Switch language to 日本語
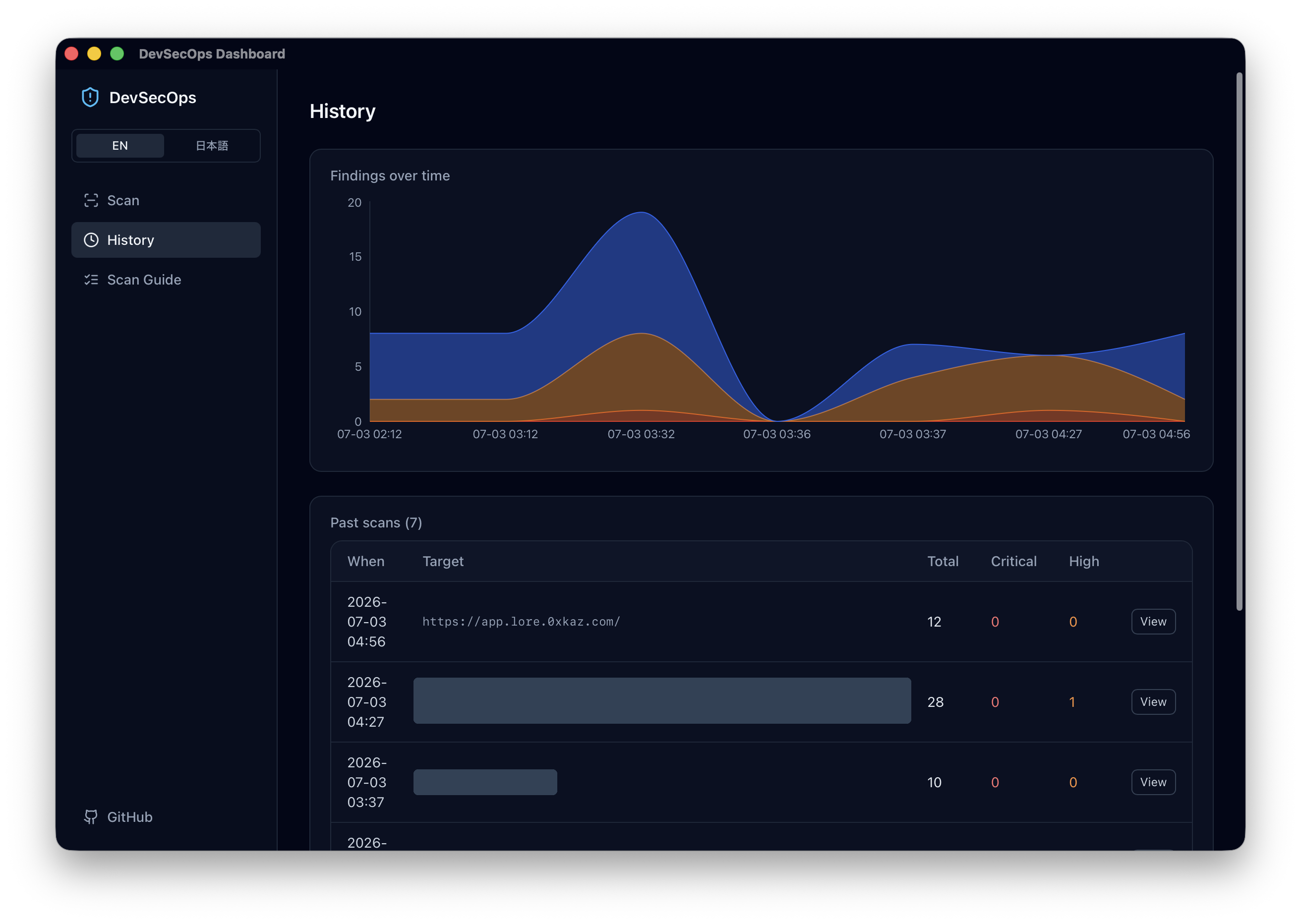 212,146
